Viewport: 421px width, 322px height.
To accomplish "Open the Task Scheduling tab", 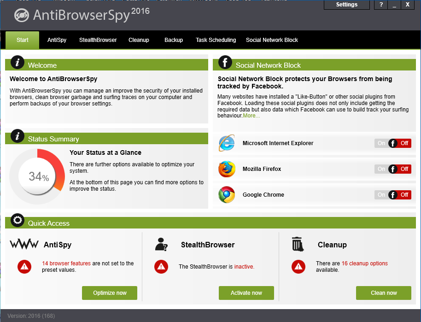I will 216,40.
